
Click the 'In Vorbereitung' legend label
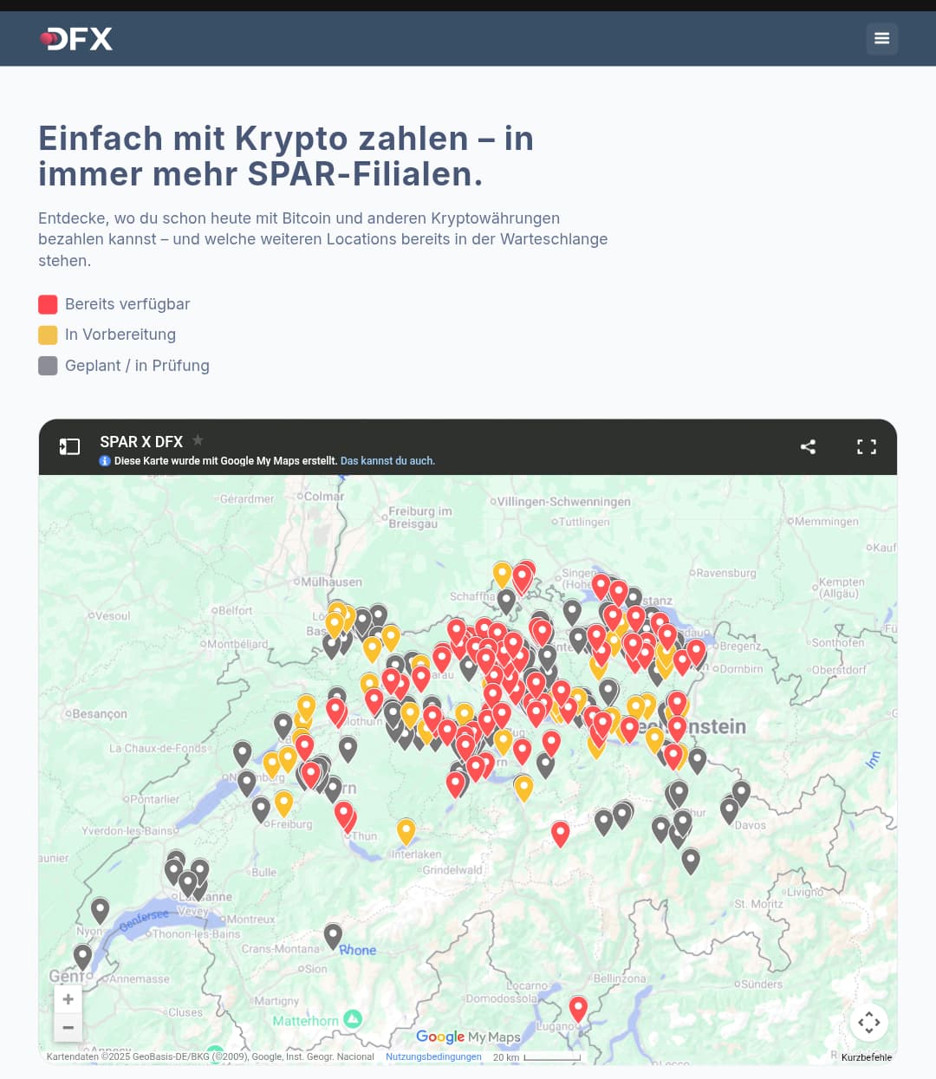point(120,335)
